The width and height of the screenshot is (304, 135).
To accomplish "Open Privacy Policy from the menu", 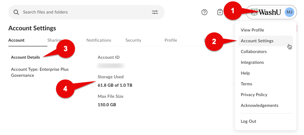I will pyautogui.click(x=254, y=95).
